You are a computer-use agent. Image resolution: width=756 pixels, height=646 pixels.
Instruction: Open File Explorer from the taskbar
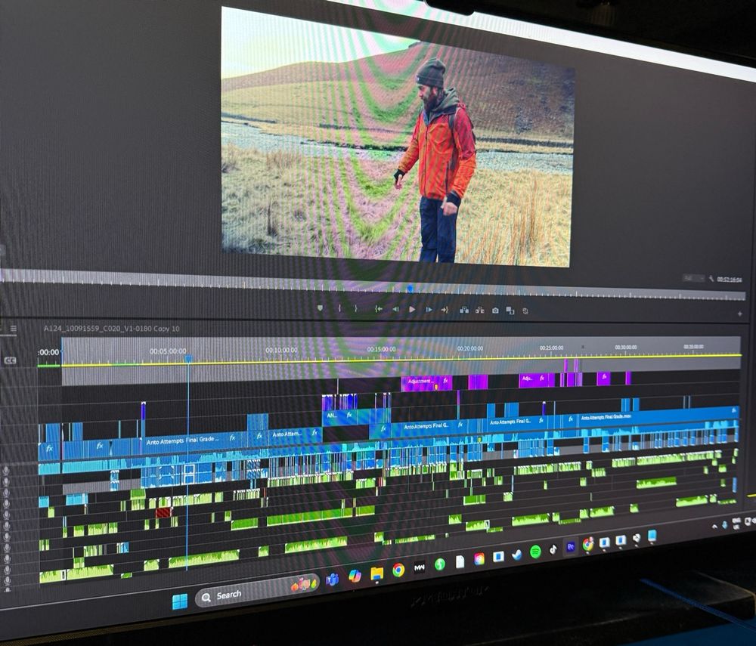[376, 573]
